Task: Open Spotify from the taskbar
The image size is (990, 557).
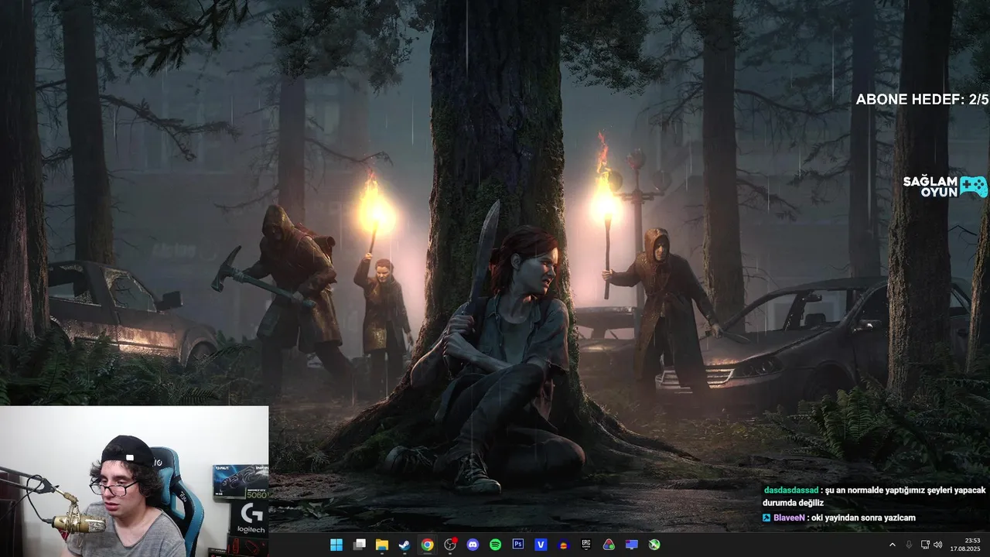Action: [495, 545]
